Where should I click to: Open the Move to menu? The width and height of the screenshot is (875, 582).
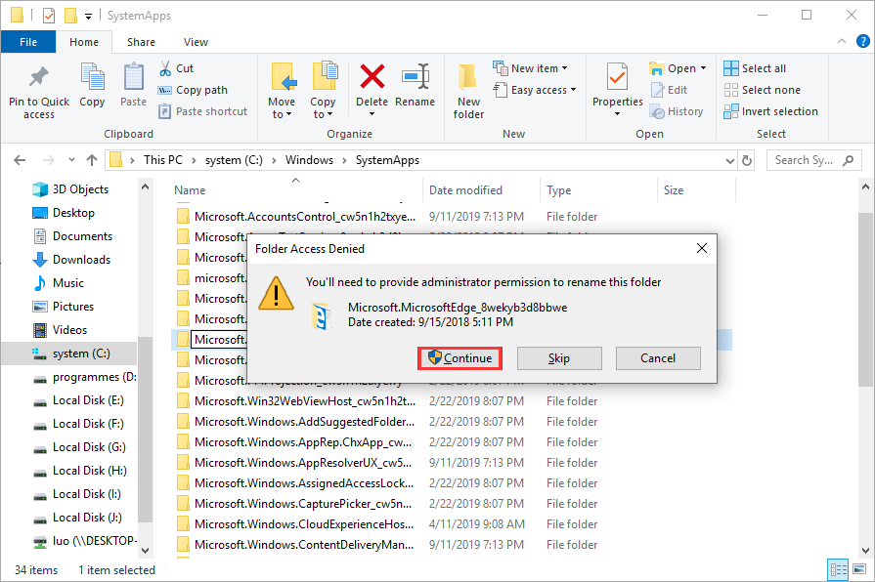coord(282,90)
